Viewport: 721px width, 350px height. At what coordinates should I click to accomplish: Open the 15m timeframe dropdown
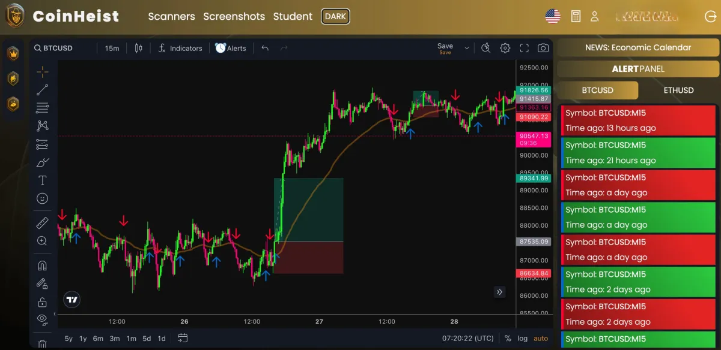coord(112,48)
